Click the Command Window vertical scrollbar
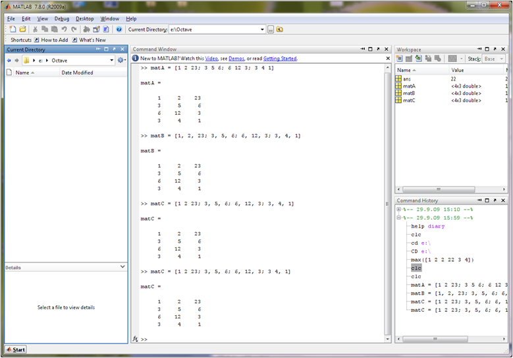 tap(387, 203)
